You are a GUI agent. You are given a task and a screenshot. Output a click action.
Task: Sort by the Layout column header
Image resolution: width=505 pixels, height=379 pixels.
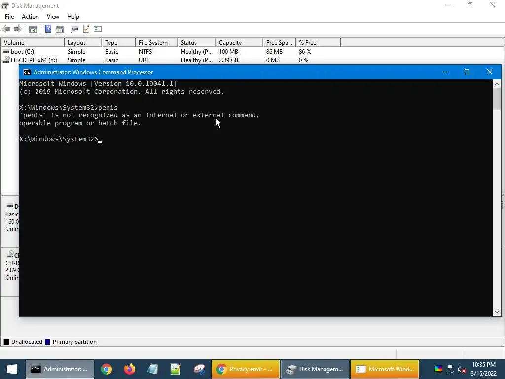(x=83, y=42)
